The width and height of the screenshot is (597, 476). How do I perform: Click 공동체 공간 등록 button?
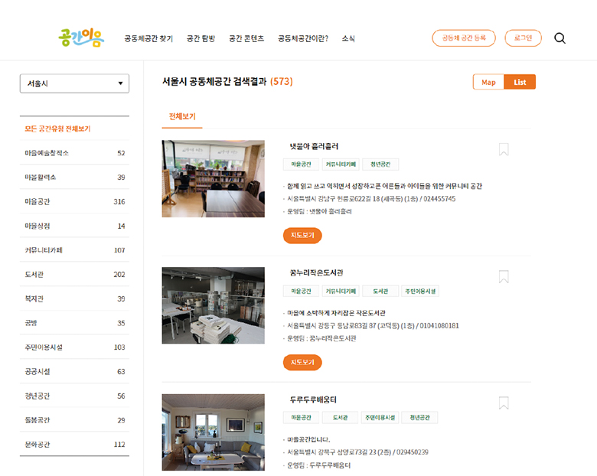[464, 38]
